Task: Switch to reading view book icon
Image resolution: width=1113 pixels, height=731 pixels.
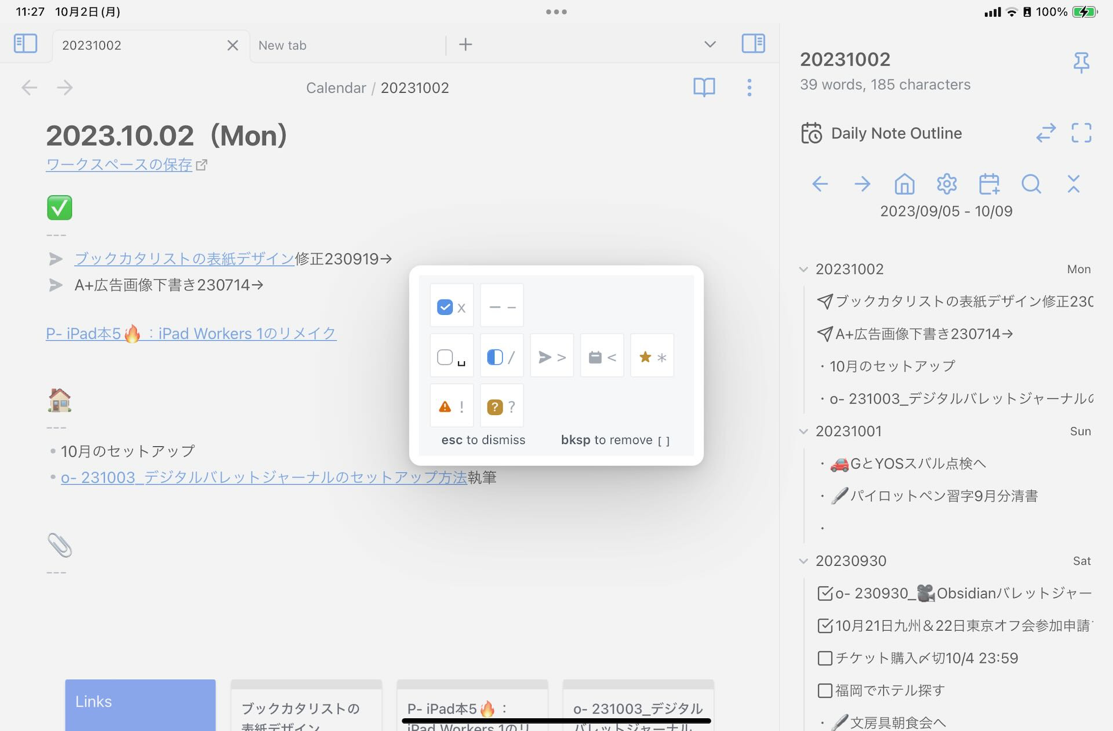Action: coord(704,88)
